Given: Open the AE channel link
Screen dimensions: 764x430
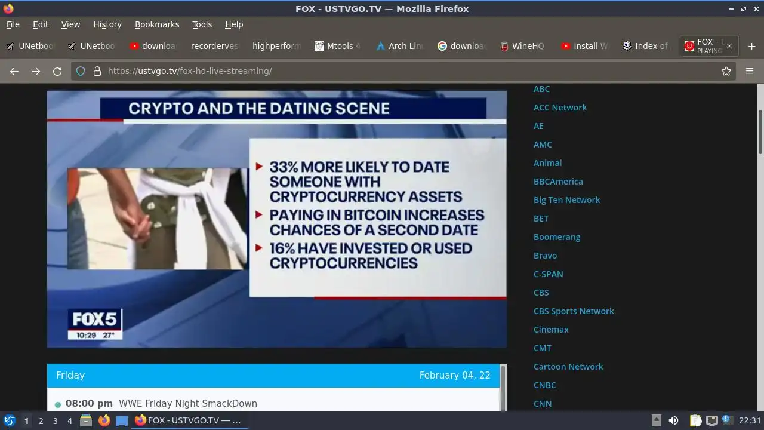Looking at the screenshot, I should 538,126.
